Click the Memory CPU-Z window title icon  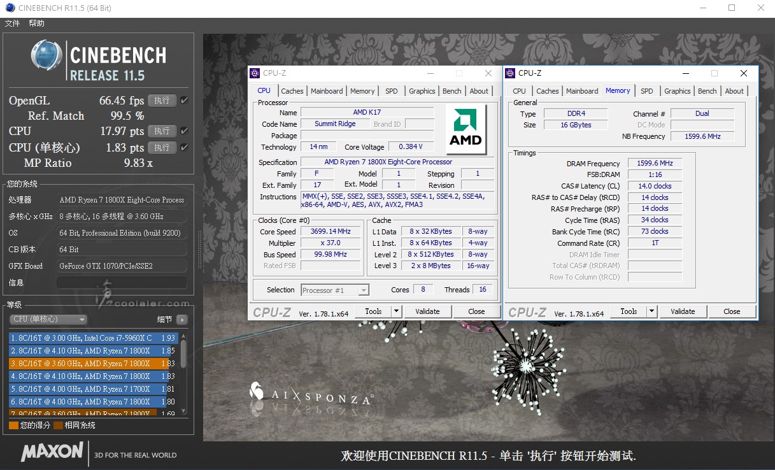point(510,73)
